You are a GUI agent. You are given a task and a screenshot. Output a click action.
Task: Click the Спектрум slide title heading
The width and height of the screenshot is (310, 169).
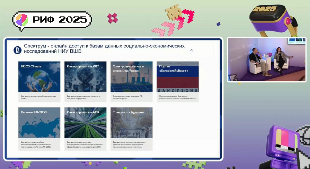pyautogui.click(x=104, y=49)
